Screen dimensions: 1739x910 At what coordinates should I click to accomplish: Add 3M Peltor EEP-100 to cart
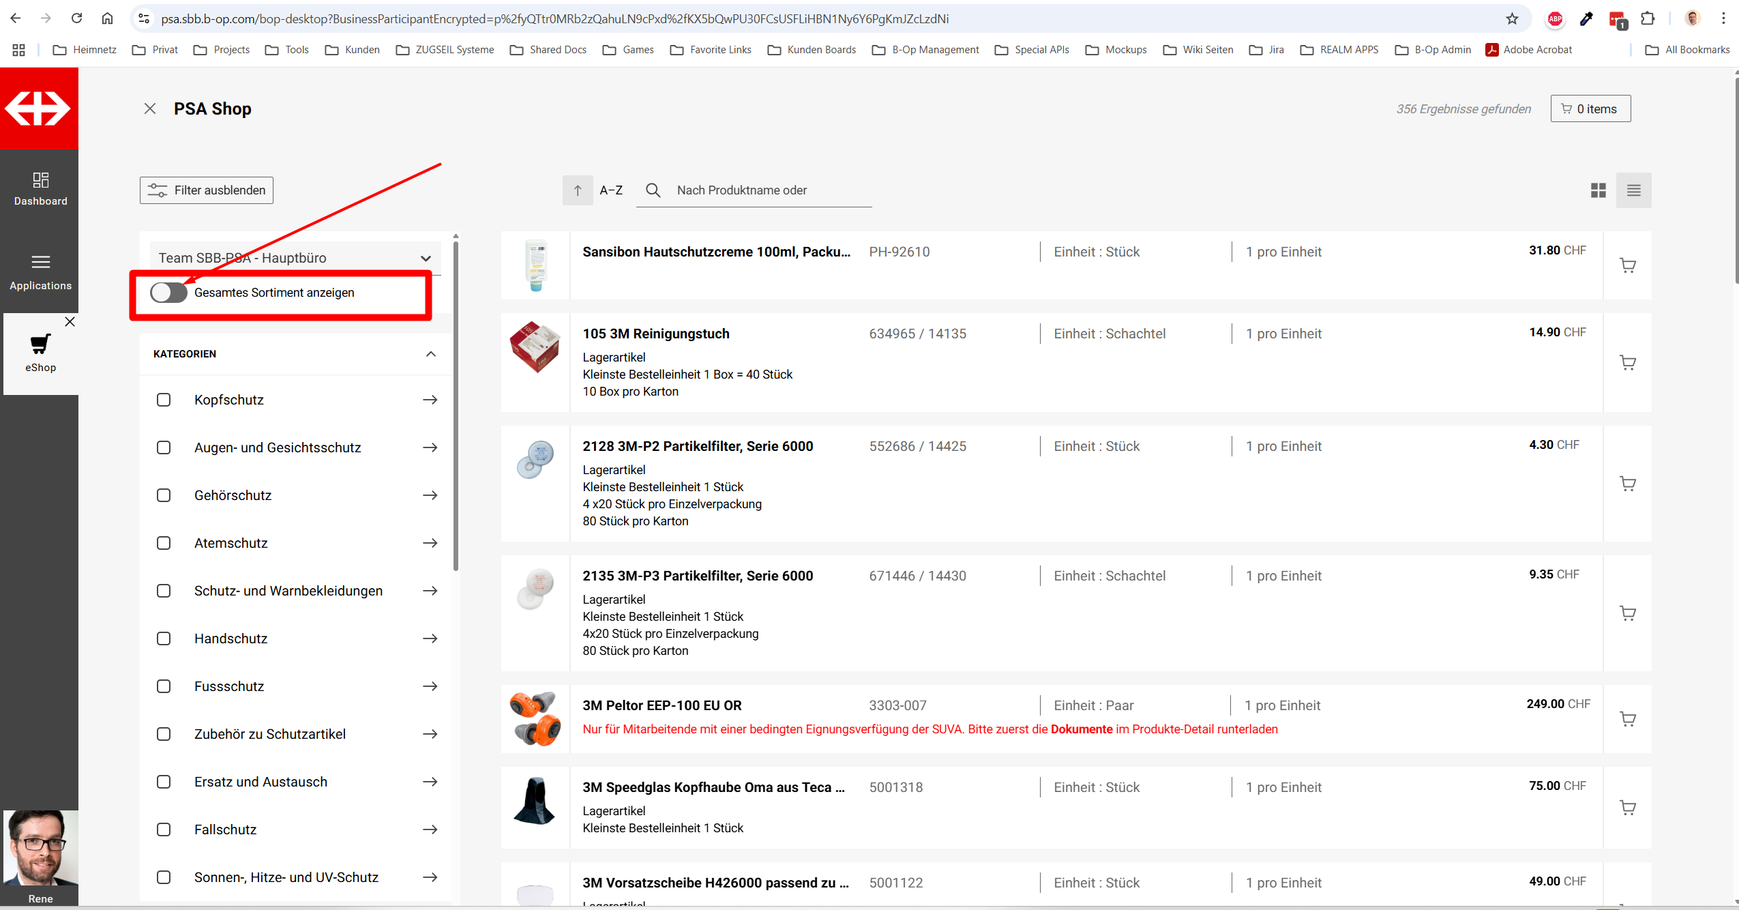click(1627, 719)
